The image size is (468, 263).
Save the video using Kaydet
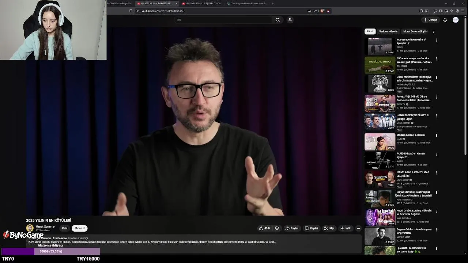(312, 228)
